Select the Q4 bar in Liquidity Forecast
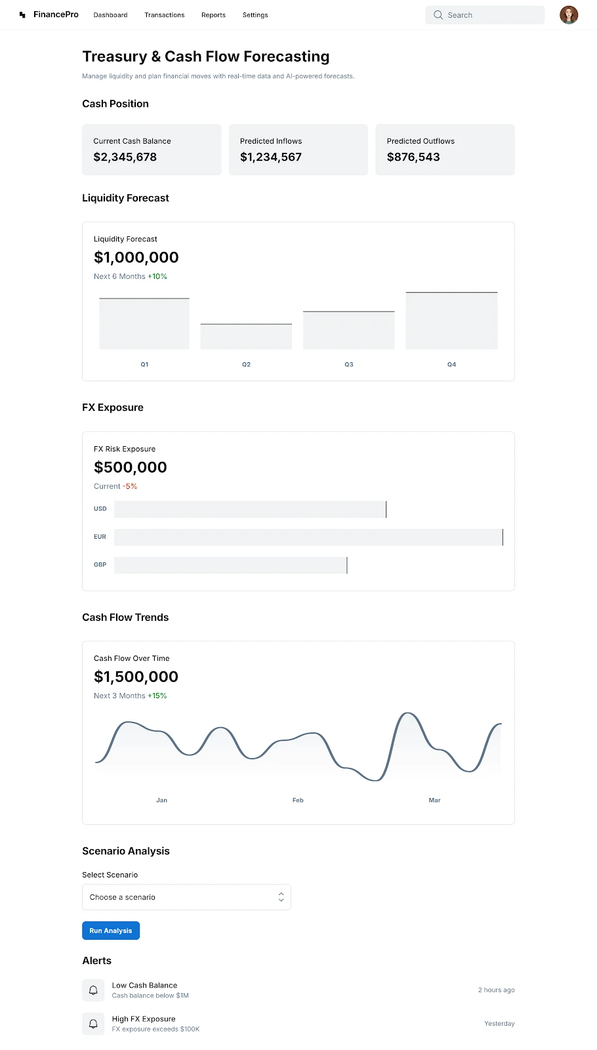Viewport: 597px width, 1050px height. [451, 321]
